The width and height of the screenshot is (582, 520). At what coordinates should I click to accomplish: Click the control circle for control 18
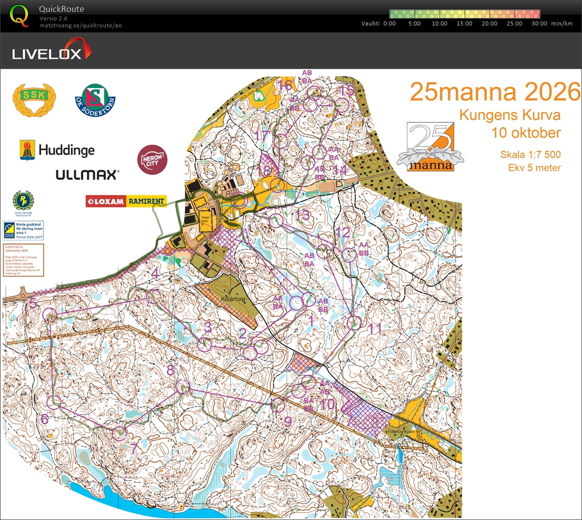277,185
